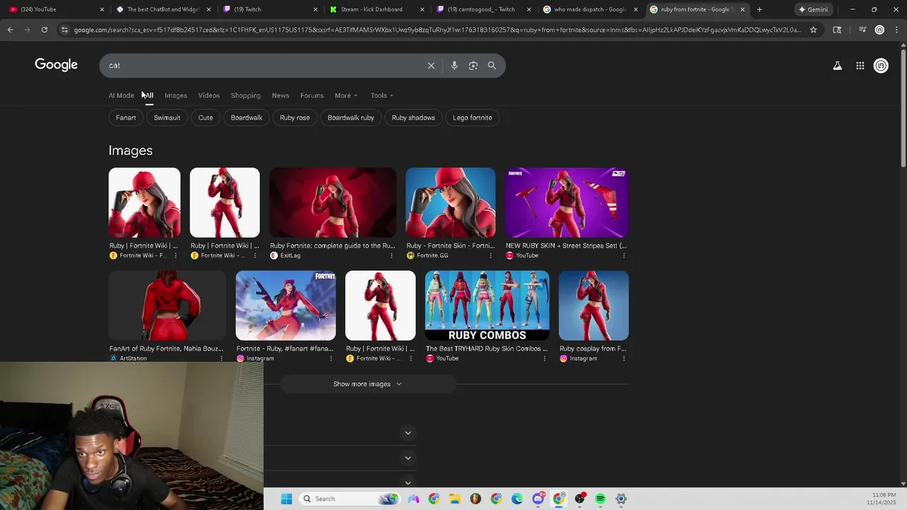Expand the second collapsed result chevron

point(407,458)
